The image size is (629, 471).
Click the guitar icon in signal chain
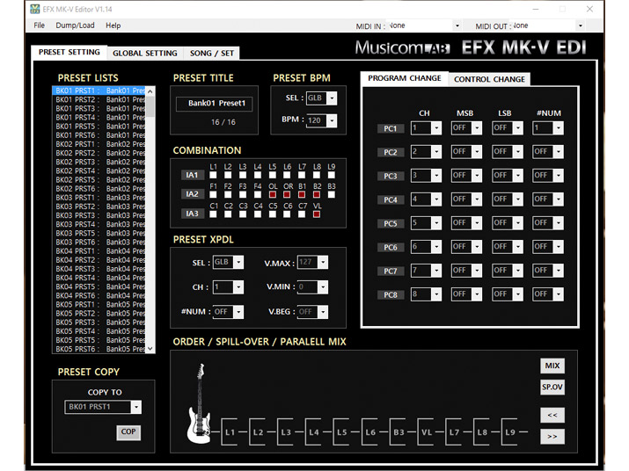coord(199,404)
